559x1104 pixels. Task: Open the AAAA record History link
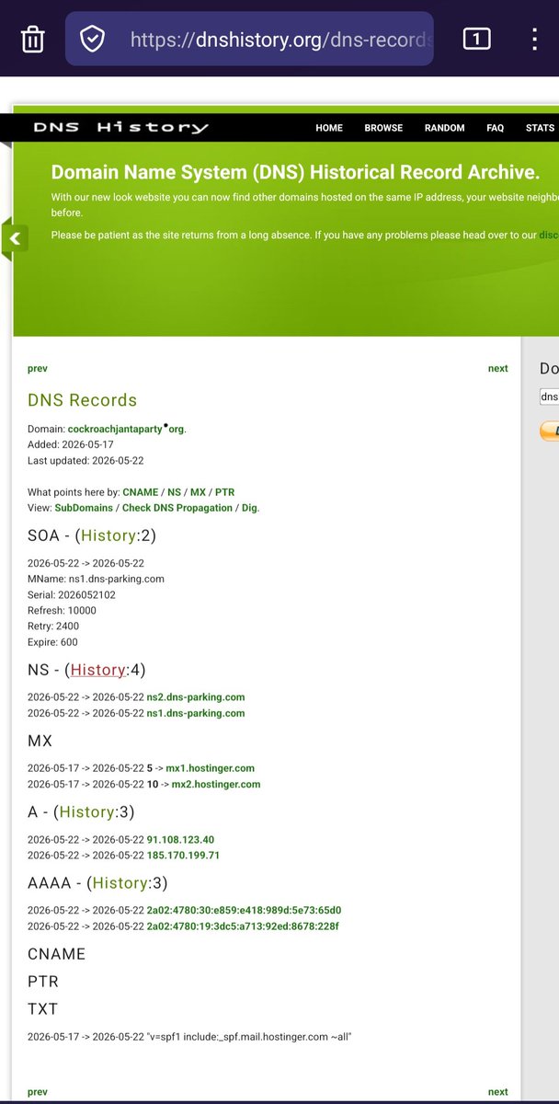point(120,883)
